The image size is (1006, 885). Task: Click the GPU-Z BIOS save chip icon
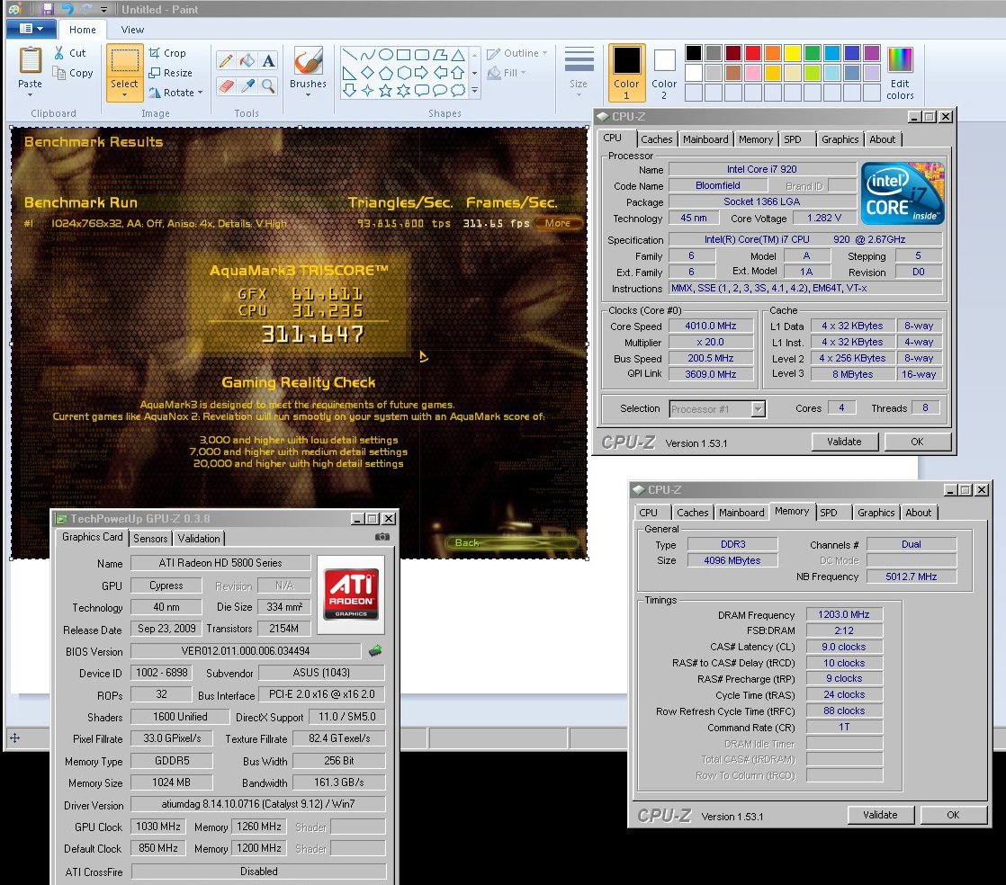tap(375, 651)
